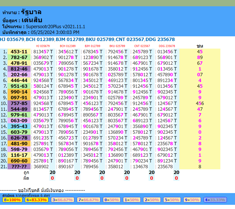The image size is (235, 209).
Task: Click 012789 in row 16 BJM column
Action: click(91, 138)
